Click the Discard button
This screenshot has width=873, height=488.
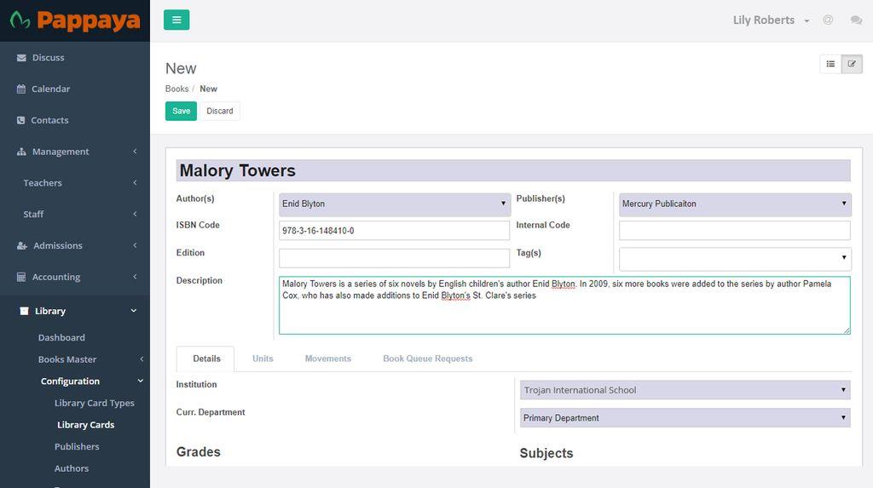click(220, 112)
